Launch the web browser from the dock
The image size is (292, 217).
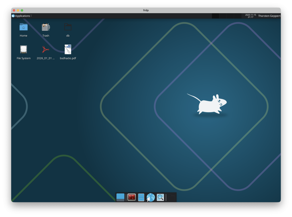coord(150,197)
